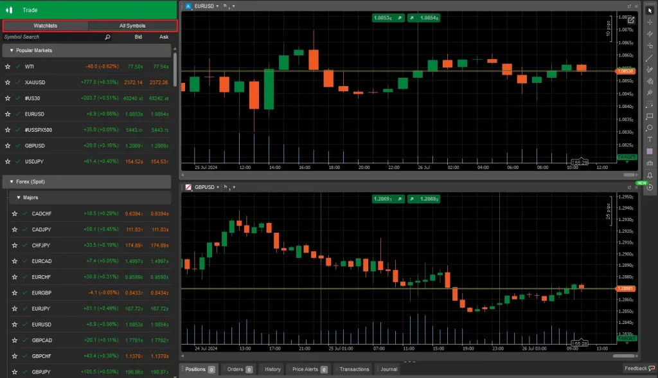Select the pencil freehand drawing tool
The image size is (658, 378).
pyautogui.click(x=650, y=69)
